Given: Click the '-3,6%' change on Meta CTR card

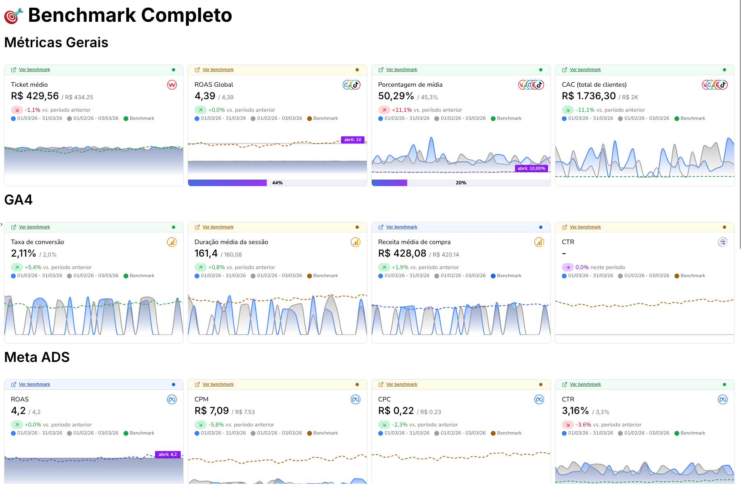Looking at the screenshot, I should pyautogui.click(x=583, y=425).
